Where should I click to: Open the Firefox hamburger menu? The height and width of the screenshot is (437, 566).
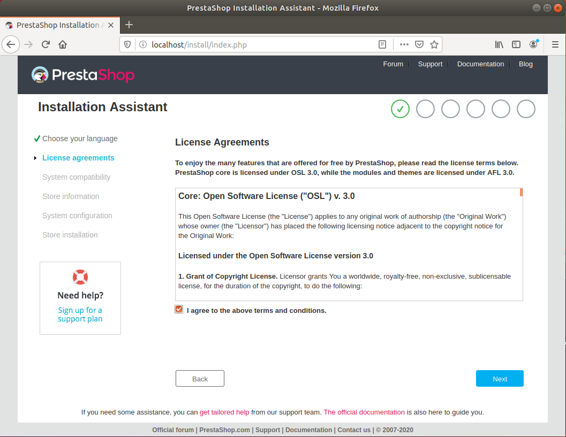(555, 44)
